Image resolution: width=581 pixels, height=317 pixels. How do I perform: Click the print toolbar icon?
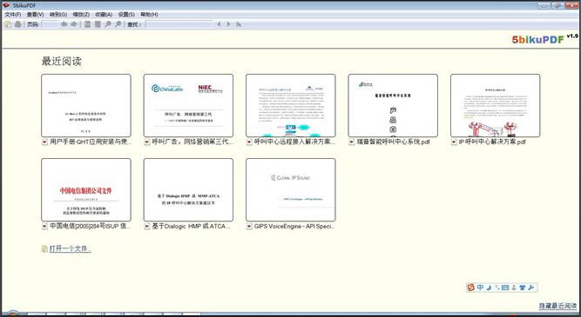pyautogui.click(x=17, y=24)
